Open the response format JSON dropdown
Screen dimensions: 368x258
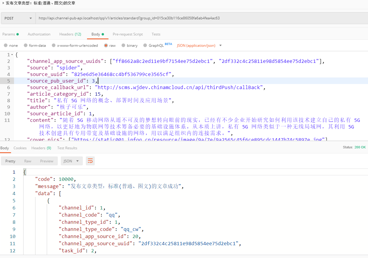pos(72,161)
